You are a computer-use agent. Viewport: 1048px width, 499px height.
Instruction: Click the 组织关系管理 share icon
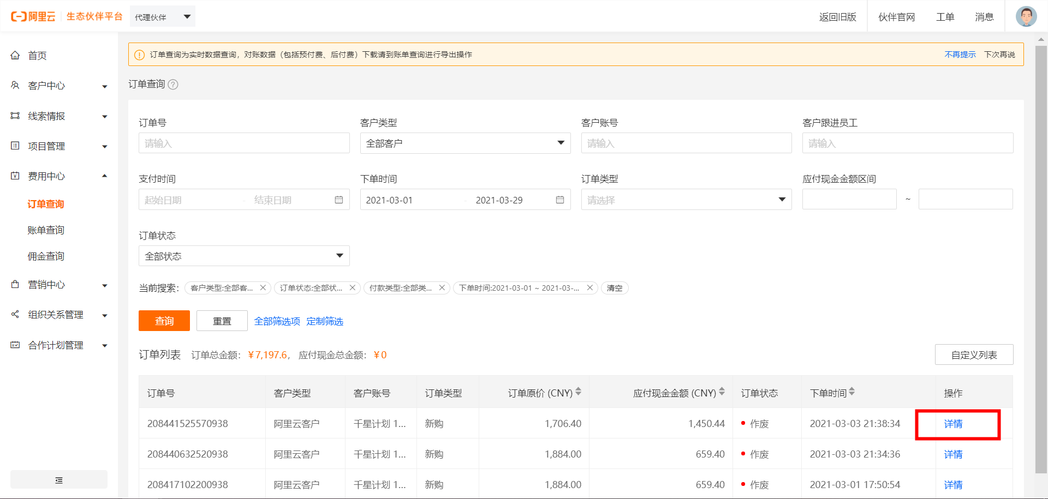(15, 314)
